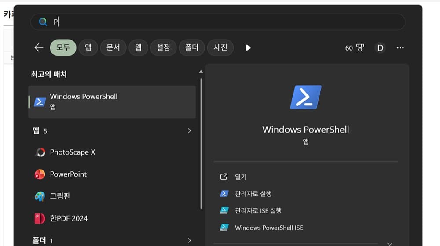Click the PowerPoint app icon
The width and height of the screenshot is (440, 246).
click(x=40, y=174)
